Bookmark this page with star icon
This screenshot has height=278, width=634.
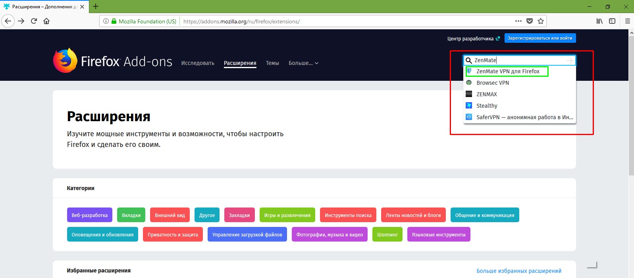tap(540, 21)
